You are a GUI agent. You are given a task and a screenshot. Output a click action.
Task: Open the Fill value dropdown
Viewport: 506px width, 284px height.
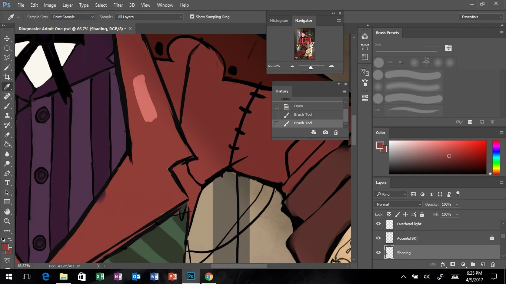pyautogui.click(x=457, y=214)
